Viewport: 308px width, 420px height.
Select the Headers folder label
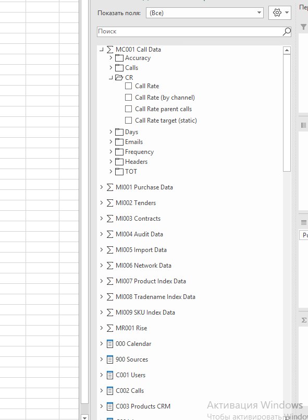136,162
